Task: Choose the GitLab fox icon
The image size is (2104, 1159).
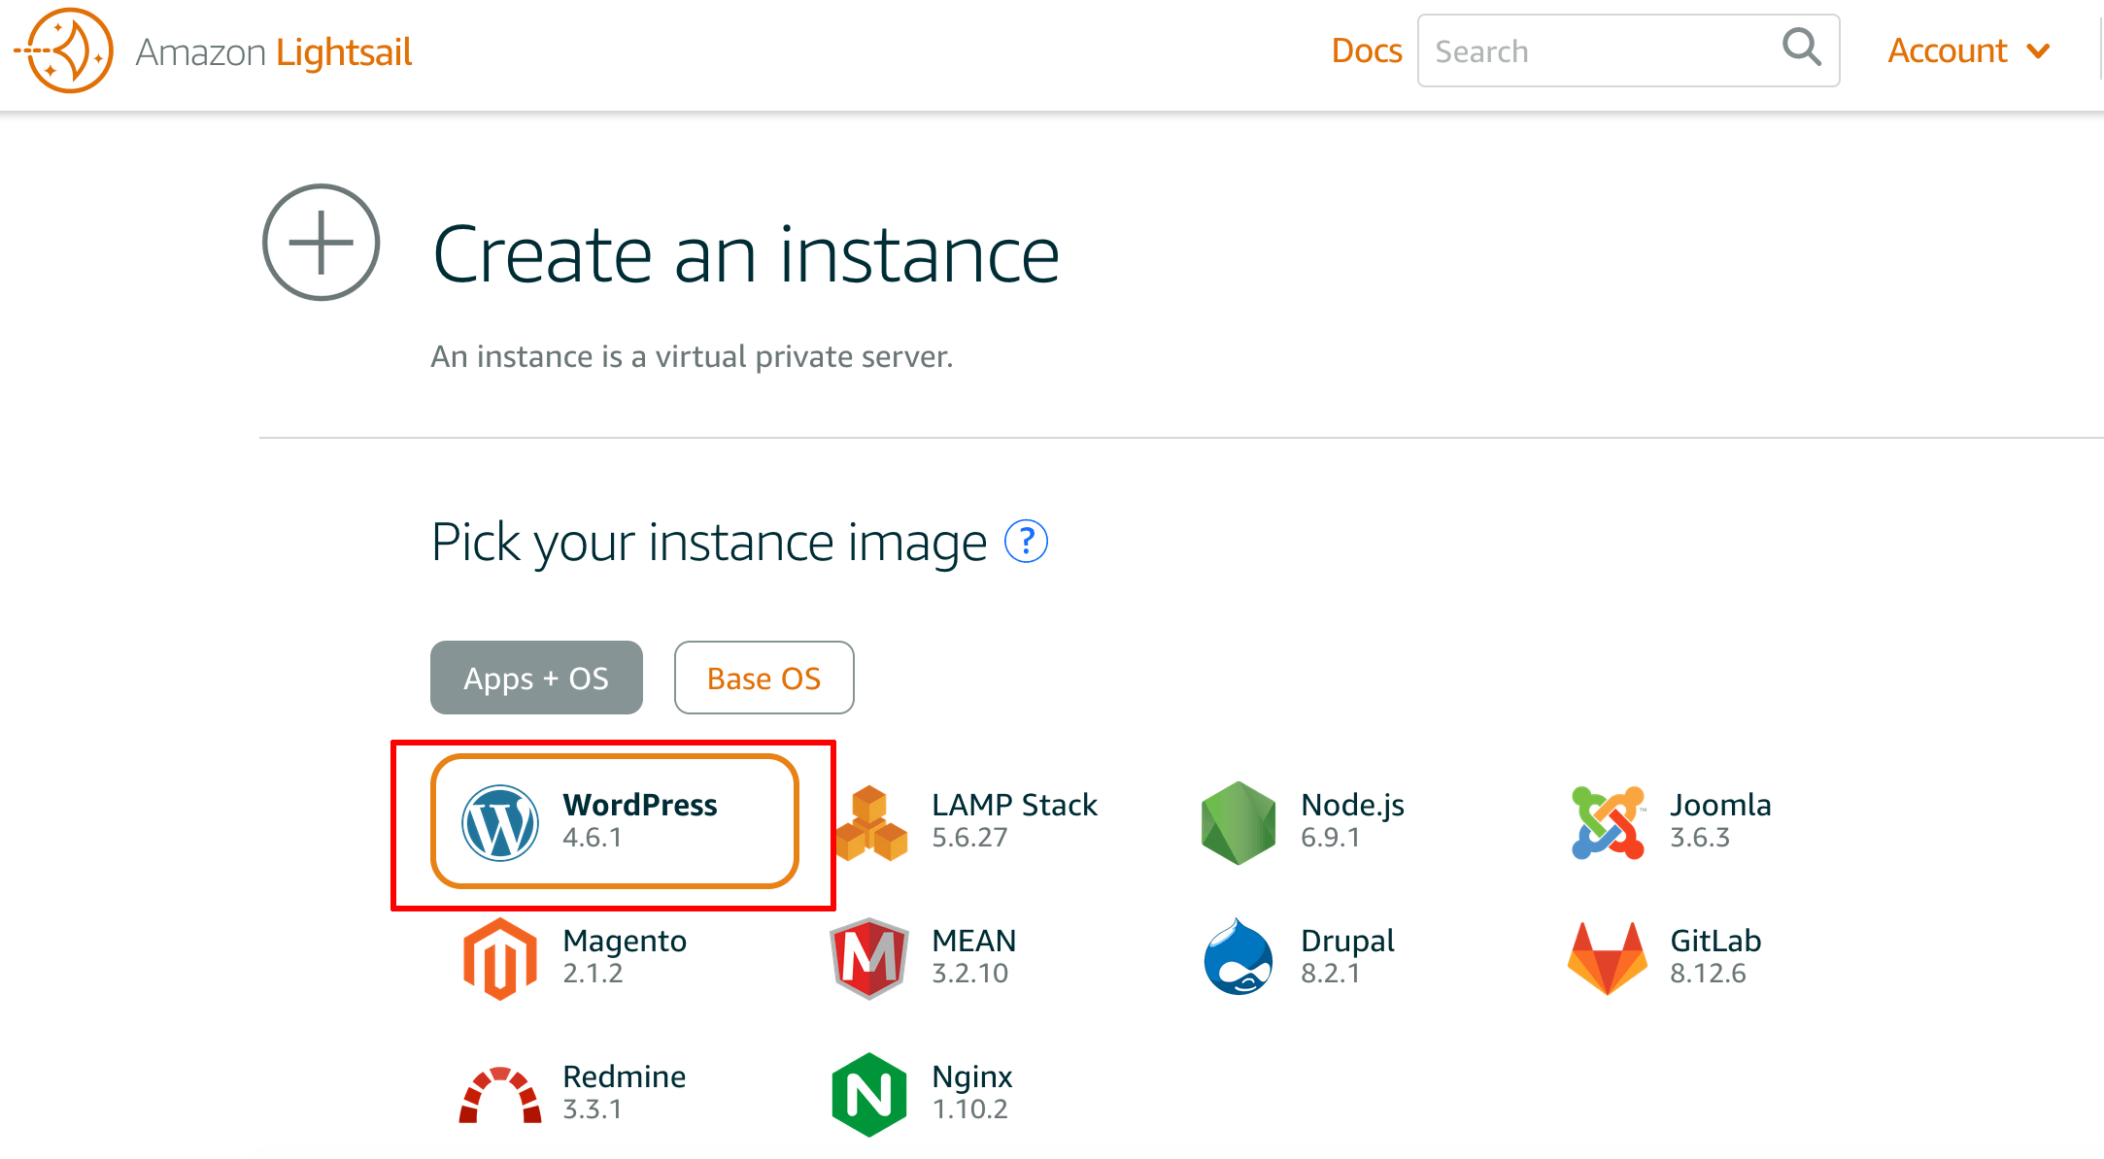Action: (1608, 959)
